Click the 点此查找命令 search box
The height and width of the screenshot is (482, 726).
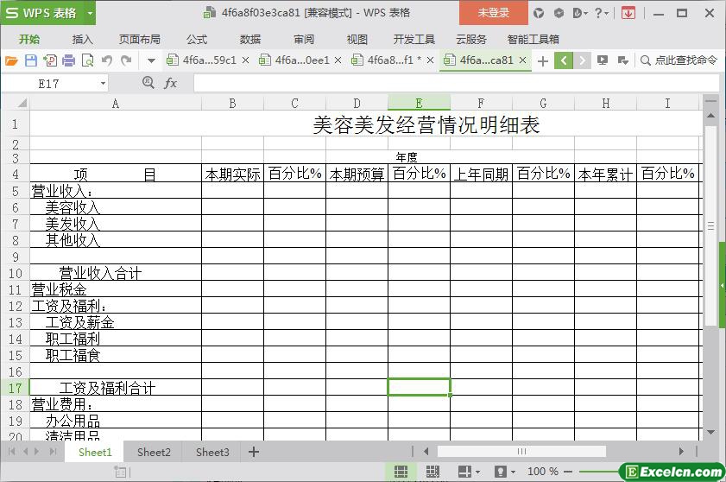click(679, 60)
